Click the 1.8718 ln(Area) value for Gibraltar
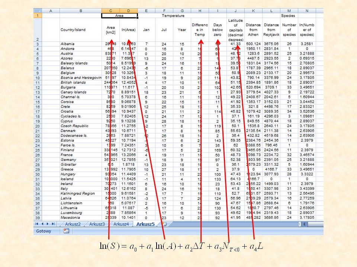Screen dimensions: 357x267 (128, 165)
